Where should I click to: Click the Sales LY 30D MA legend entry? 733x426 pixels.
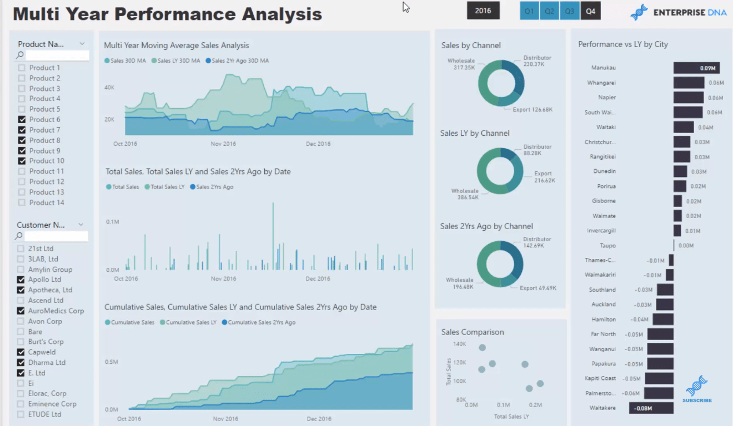coord(175,60)
